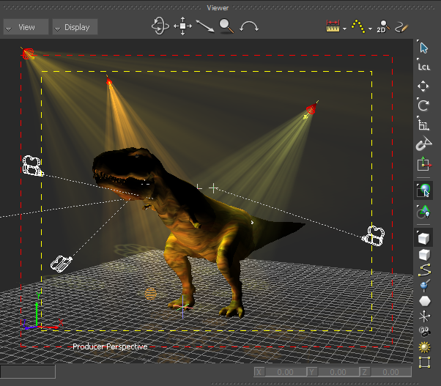Toggle the Lcl reference mode
441x386 pixels.
point(423,67)
